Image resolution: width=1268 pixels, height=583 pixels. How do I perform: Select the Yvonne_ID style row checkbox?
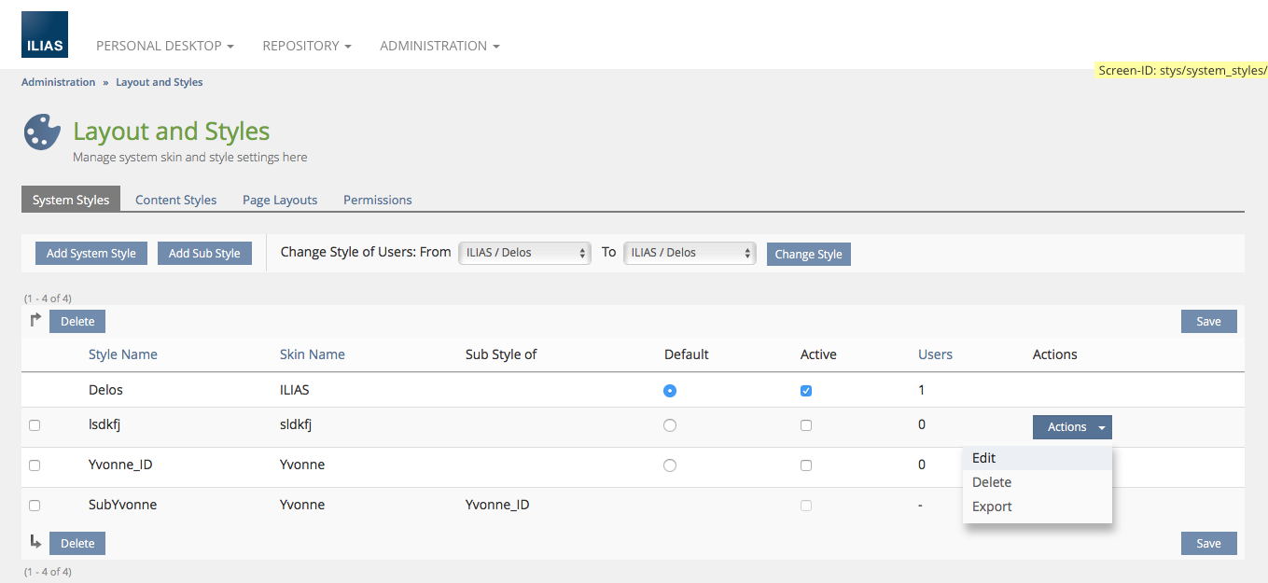[x=35, y=465]
